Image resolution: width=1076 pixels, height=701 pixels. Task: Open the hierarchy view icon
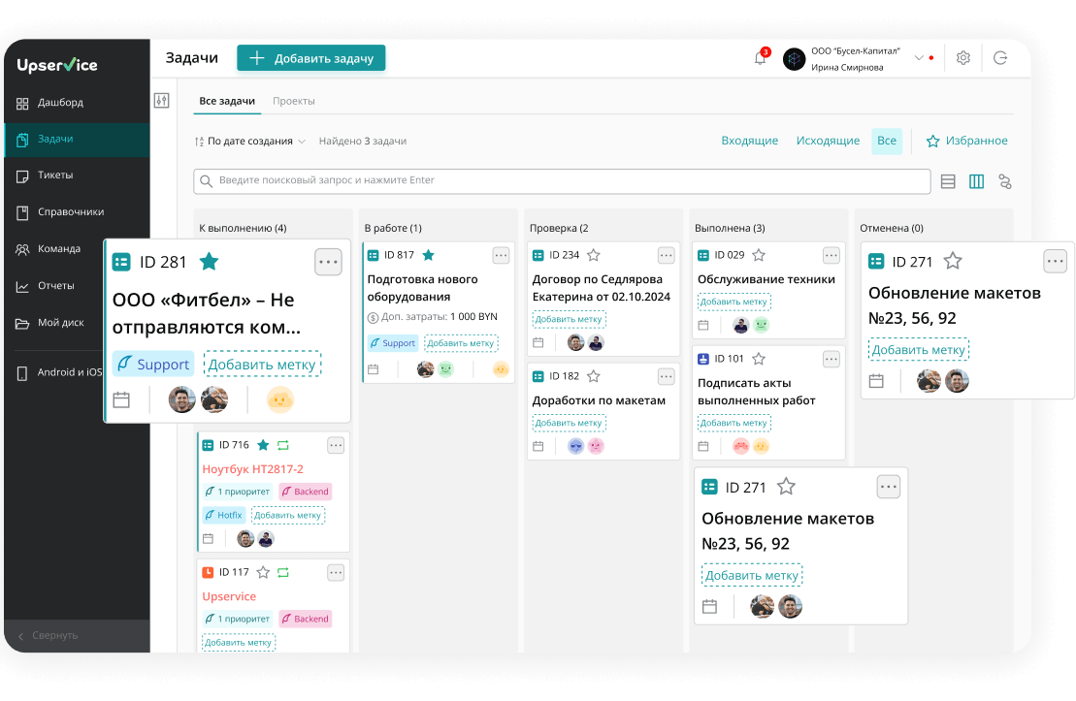pos(1005,181)
